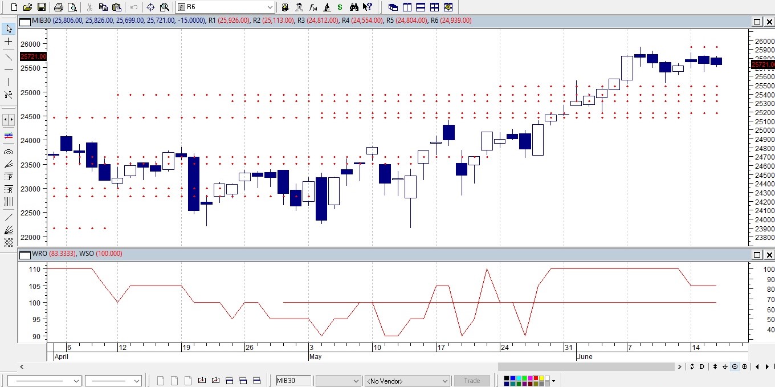Open the Explorer binoculars icon
This screenshot has height=387, width=775.
pos(354,7)
